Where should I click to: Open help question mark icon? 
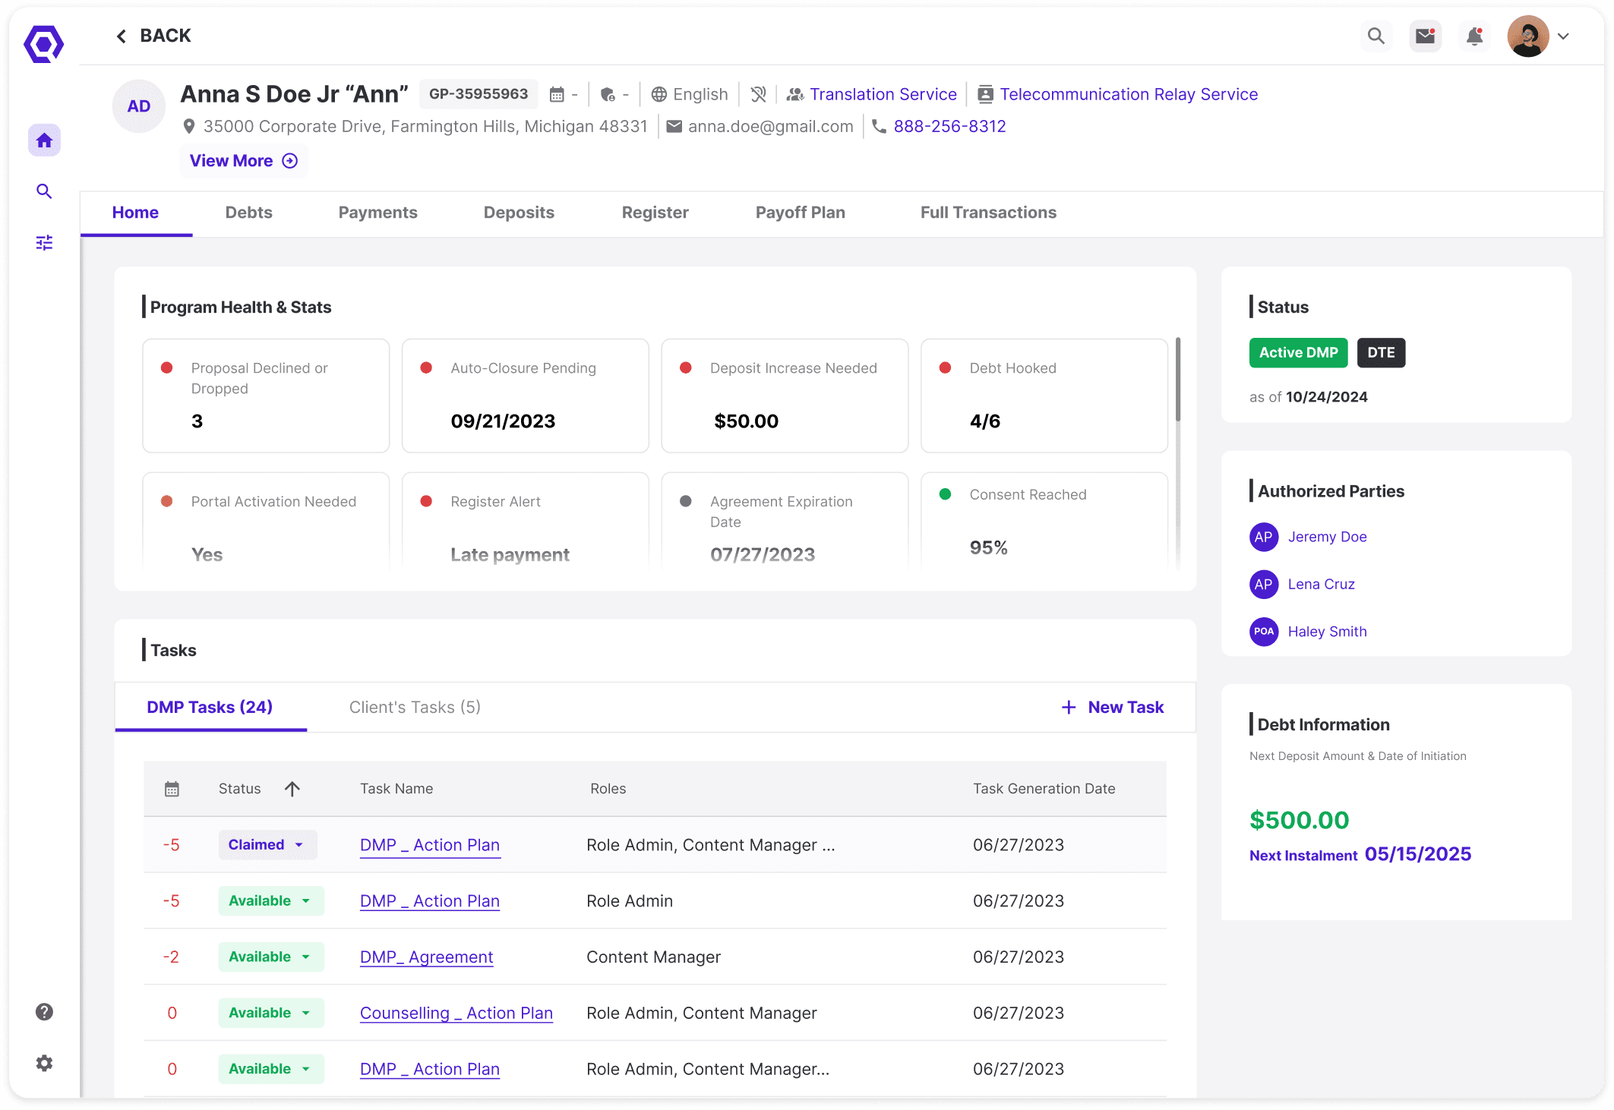(44, 1011)
